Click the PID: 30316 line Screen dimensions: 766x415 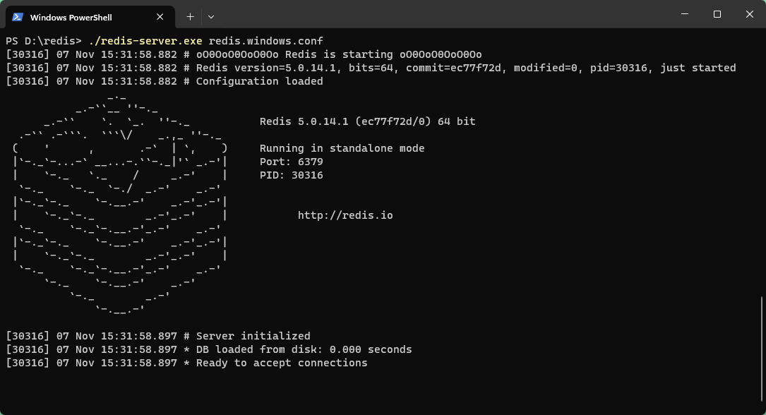291,175
